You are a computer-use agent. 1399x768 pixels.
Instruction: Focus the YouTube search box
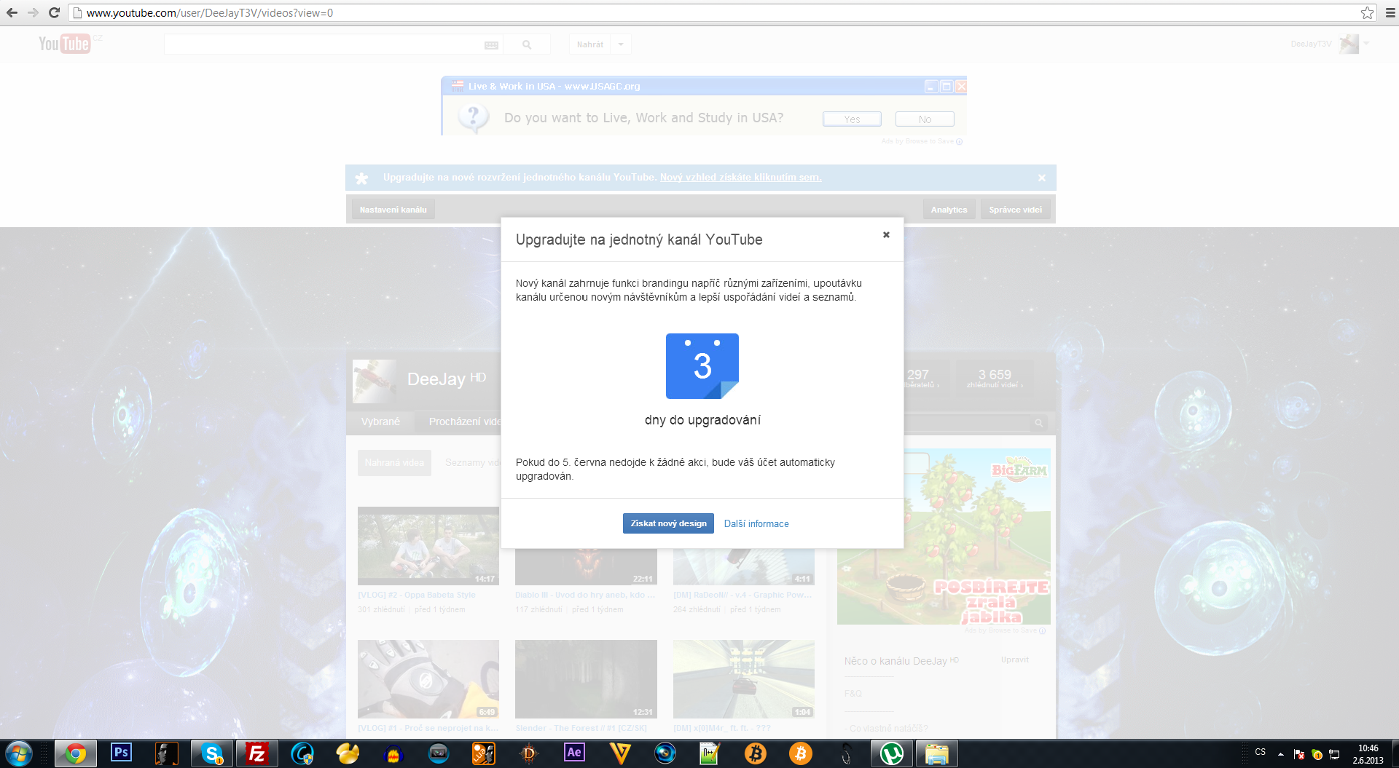tap(324, 44)
